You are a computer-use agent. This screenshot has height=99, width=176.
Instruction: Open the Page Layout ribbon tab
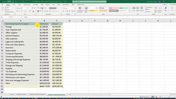[27, 5]
